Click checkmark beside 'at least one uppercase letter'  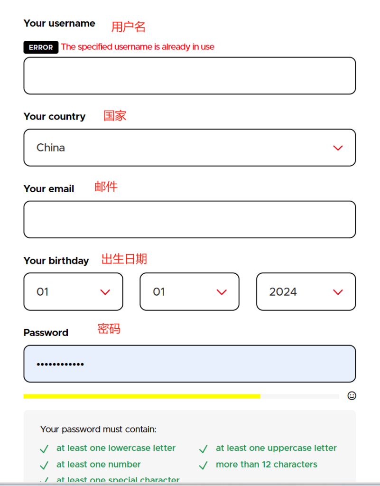204,449
